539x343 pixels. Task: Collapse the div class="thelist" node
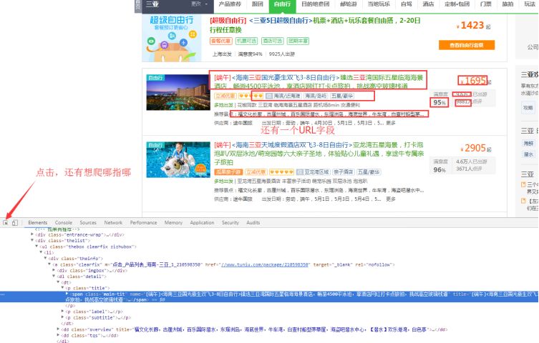pyautogui.click(x=32, y=240)
